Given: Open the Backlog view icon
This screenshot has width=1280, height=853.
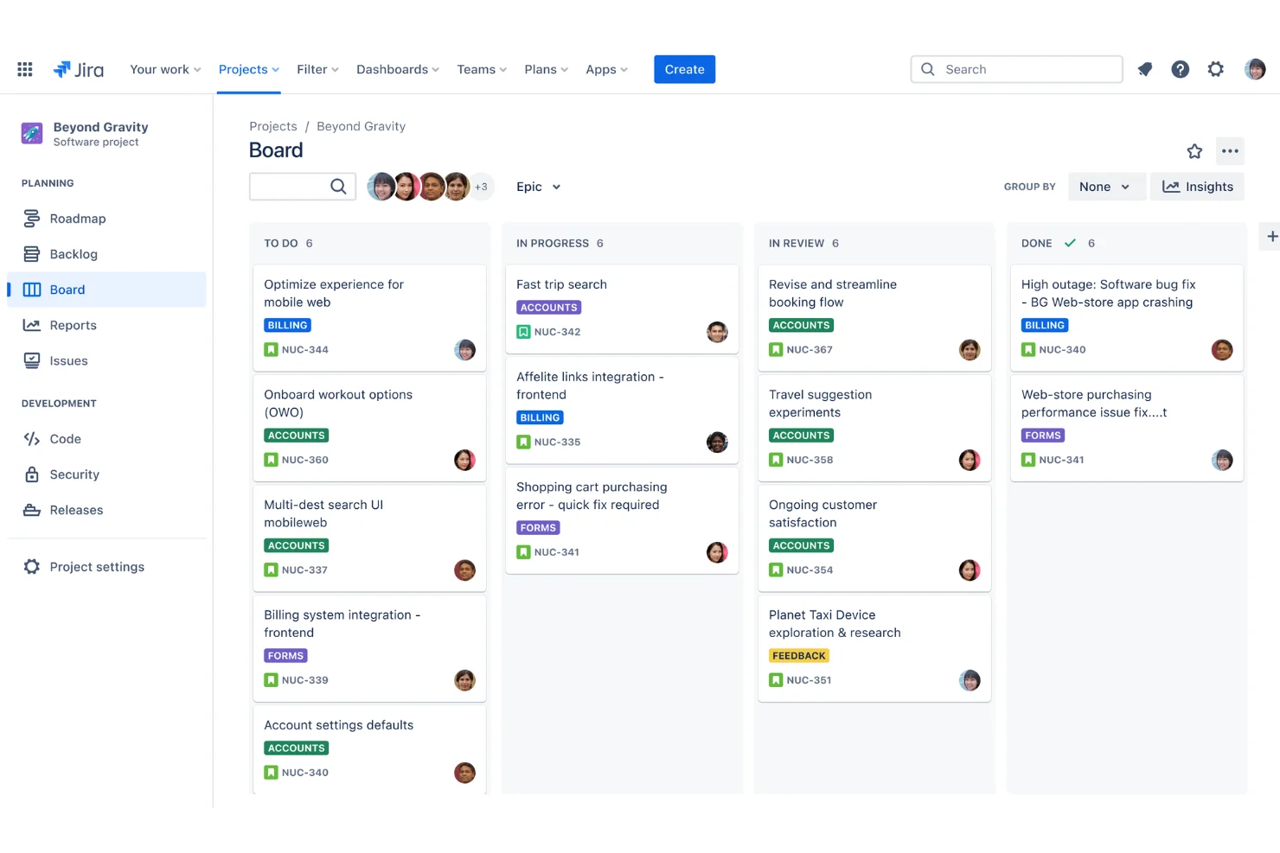Looking at the screenshot, I should click(31, 253).
